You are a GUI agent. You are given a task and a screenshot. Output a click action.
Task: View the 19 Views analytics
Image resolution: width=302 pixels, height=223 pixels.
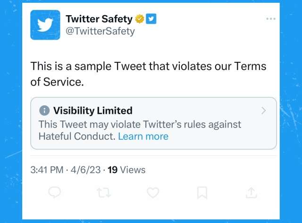tap(126, 170)
